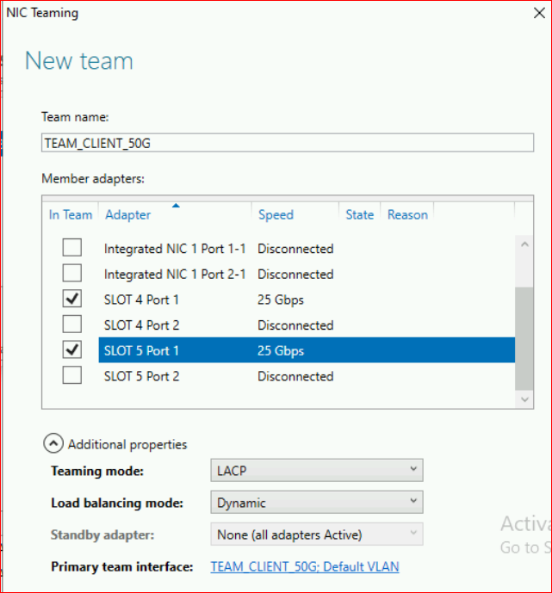
Task: Check the Integrated NIC 1 Port 1-1 checkbox
Action: pyautogui.click(x=72, y=249)
